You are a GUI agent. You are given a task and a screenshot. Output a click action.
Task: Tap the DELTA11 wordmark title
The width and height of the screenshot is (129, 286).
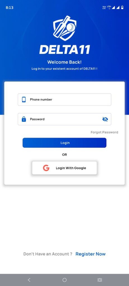click(65, 50)
